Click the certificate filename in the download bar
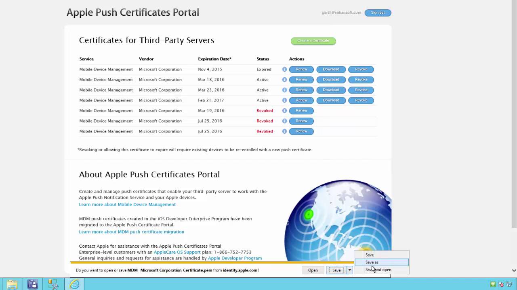 (x=170, y=270)
